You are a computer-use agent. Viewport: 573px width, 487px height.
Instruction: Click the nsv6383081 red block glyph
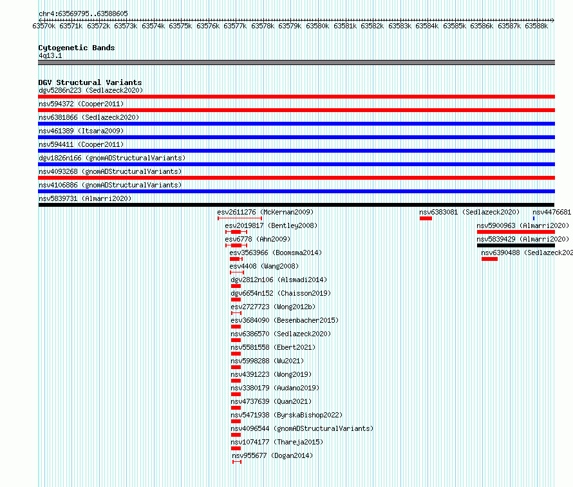coord(426,218)
